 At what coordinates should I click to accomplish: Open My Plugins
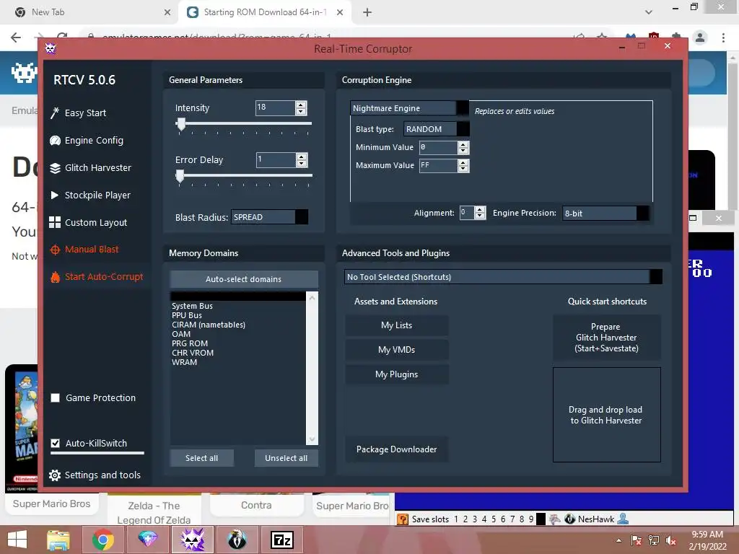coord(396,374)
